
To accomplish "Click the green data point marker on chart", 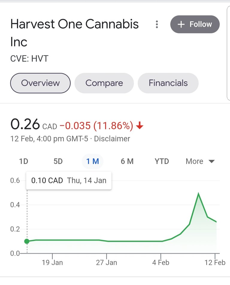I will point(27,241).
